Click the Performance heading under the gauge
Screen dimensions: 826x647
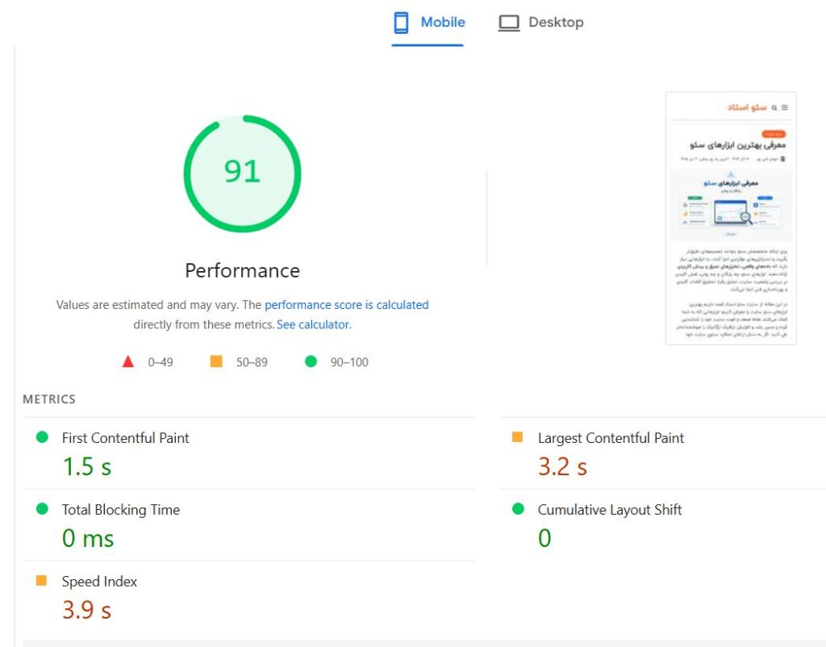tap(242, 271)
